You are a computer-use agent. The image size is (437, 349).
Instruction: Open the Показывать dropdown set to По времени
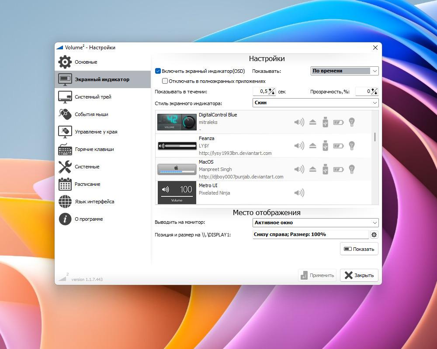344,71
